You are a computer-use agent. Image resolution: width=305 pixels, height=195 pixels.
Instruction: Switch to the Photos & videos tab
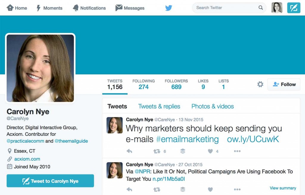point(212,106)
